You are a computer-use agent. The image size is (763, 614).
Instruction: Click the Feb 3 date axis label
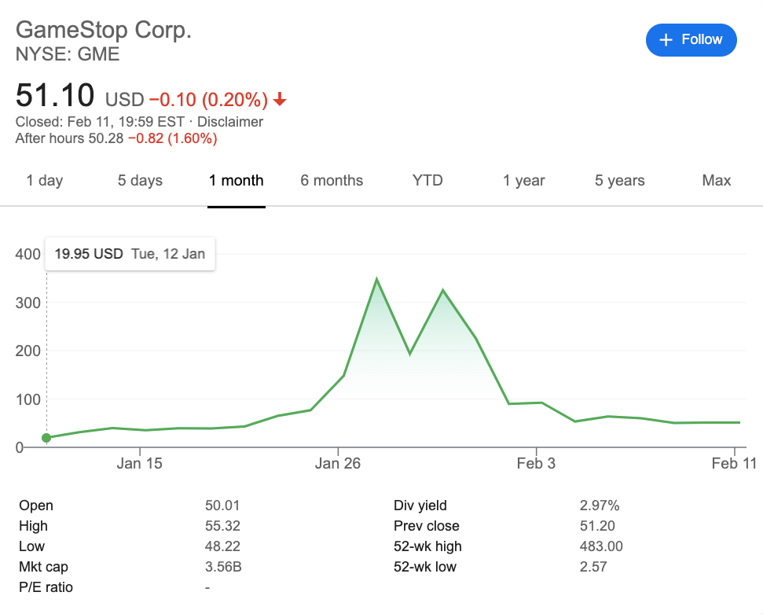point(536,464)
